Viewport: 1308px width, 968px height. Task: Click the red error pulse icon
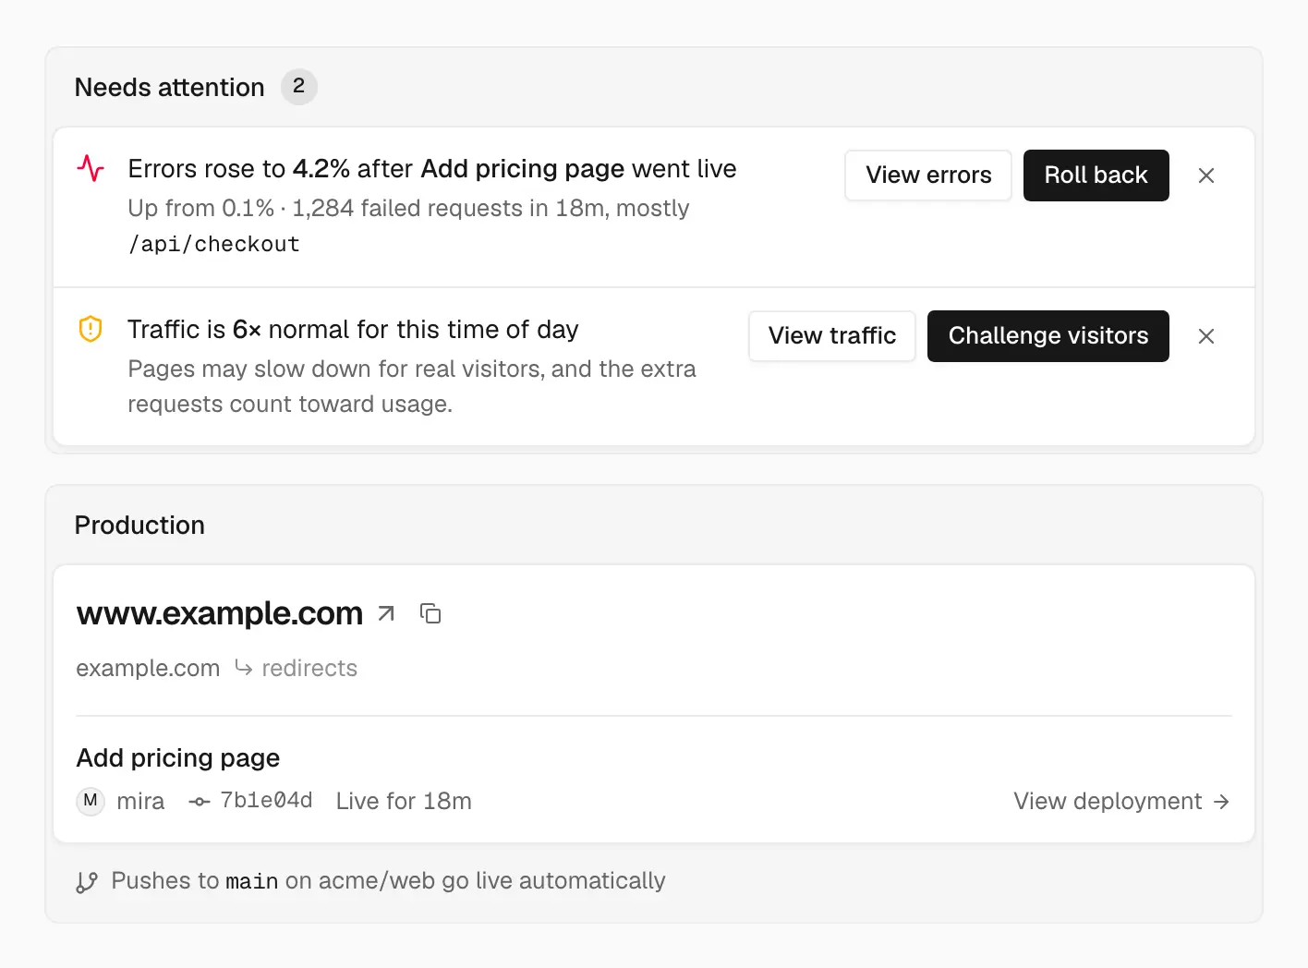[x=91, y=169]
